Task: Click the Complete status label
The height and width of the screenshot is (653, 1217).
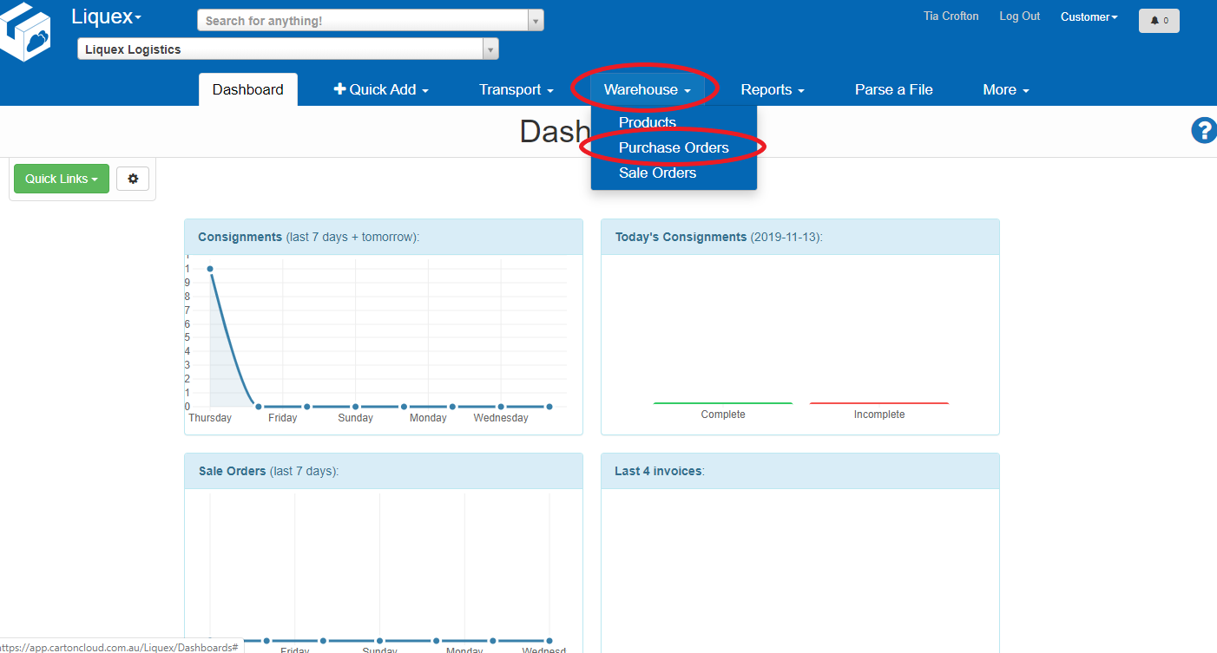Action: click(x=723, y=415)
